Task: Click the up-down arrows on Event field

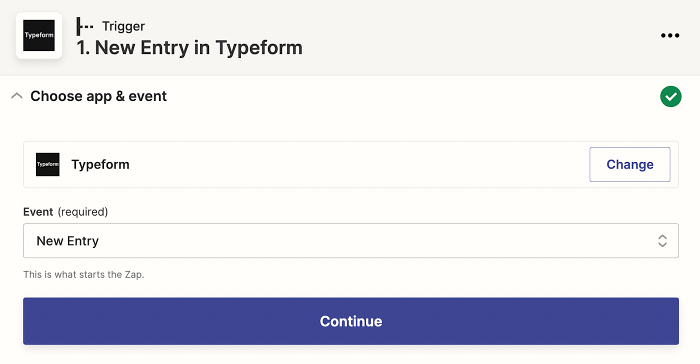Action: pos(662,241)
